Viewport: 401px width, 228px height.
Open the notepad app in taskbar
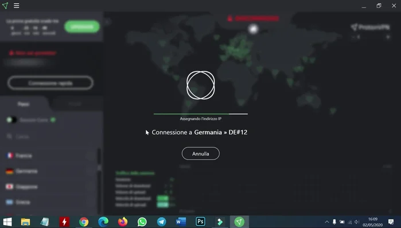coord(45,222)
